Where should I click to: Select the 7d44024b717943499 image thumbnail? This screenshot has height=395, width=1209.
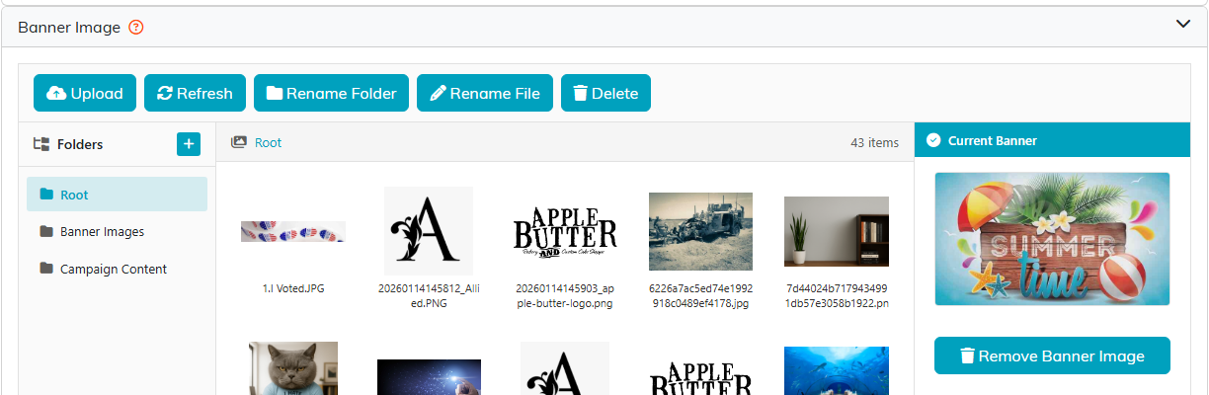(x=837, y=231)
